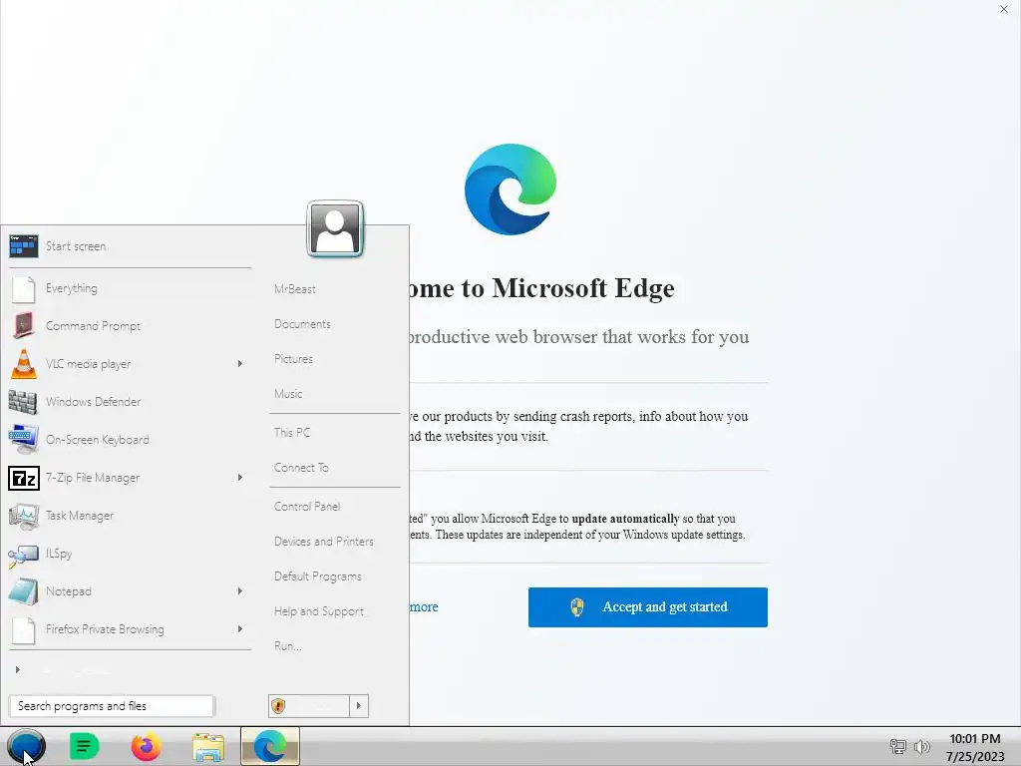1021x766 pixels.
Task: Expand Firefox Private Browsing submenu arrow
Action: coord(239,628)
